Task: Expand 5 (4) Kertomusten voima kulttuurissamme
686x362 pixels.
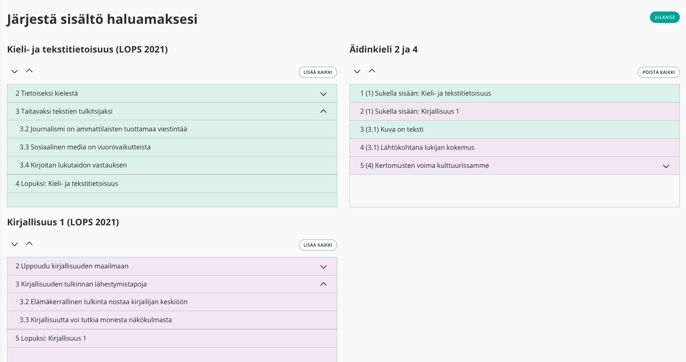Action: [x=666, y=166]
